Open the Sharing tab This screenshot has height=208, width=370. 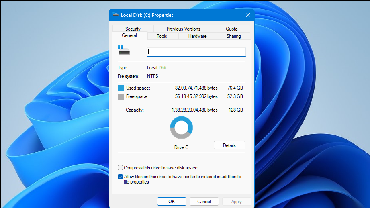click(233, 36)
